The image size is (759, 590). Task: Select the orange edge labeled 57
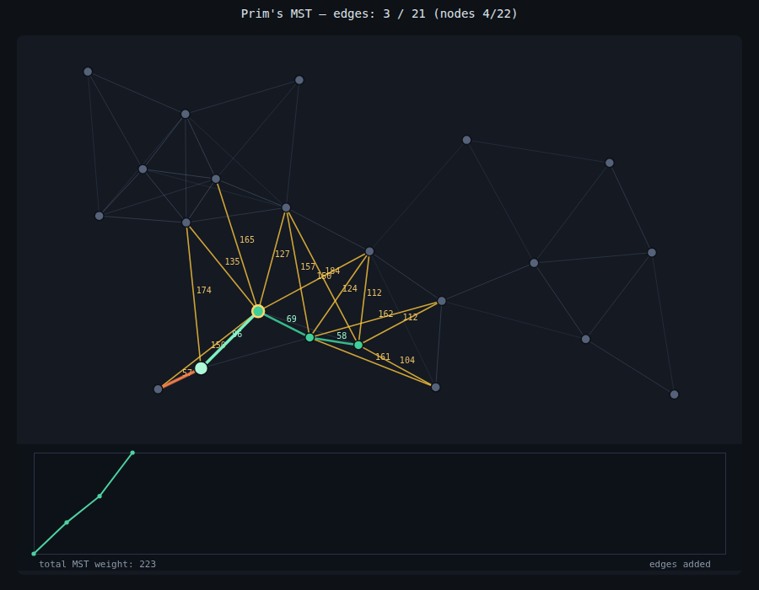point(178,379)
